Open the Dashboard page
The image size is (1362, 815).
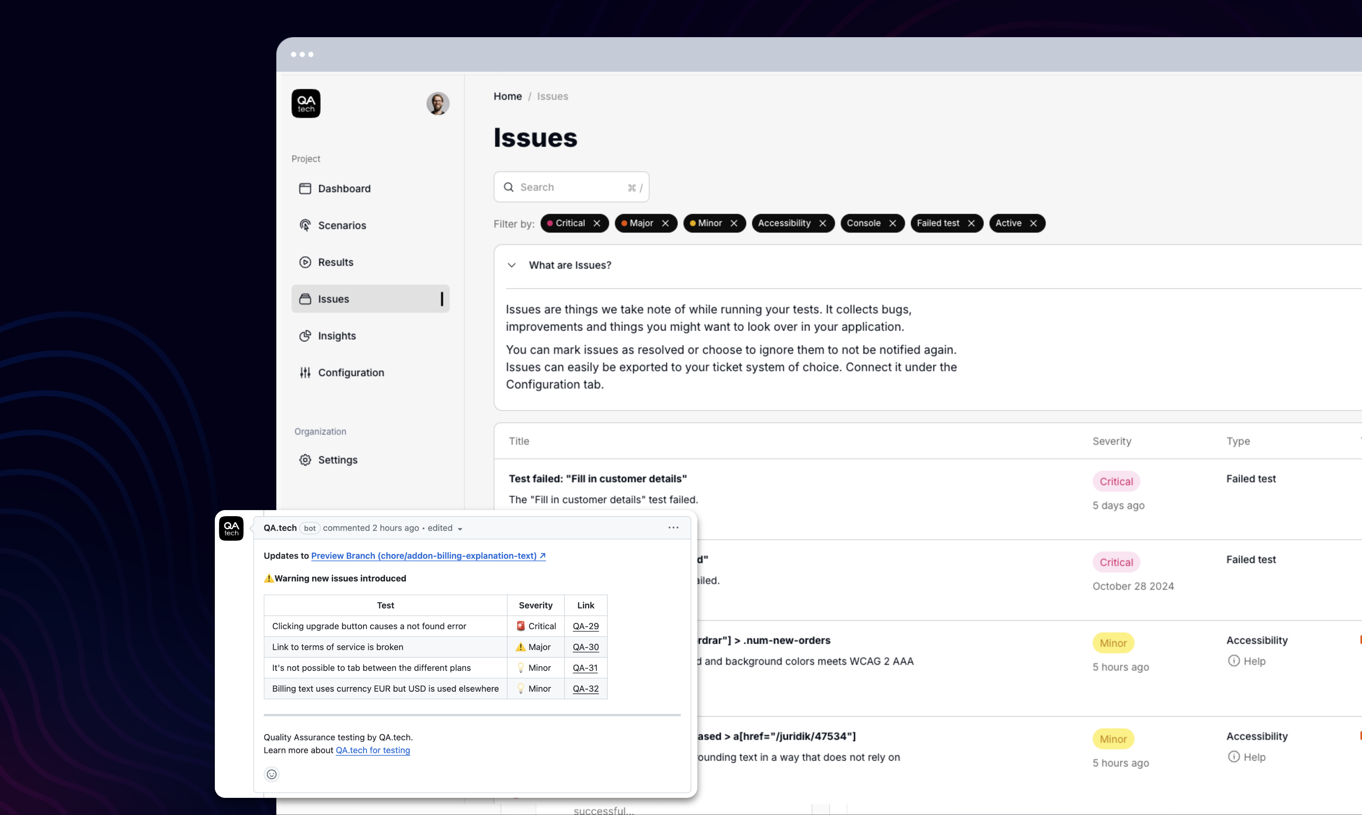tap(370, 188)
